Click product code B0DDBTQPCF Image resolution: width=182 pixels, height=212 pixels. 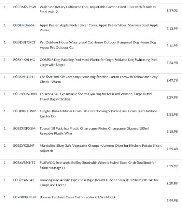[24, 42]
